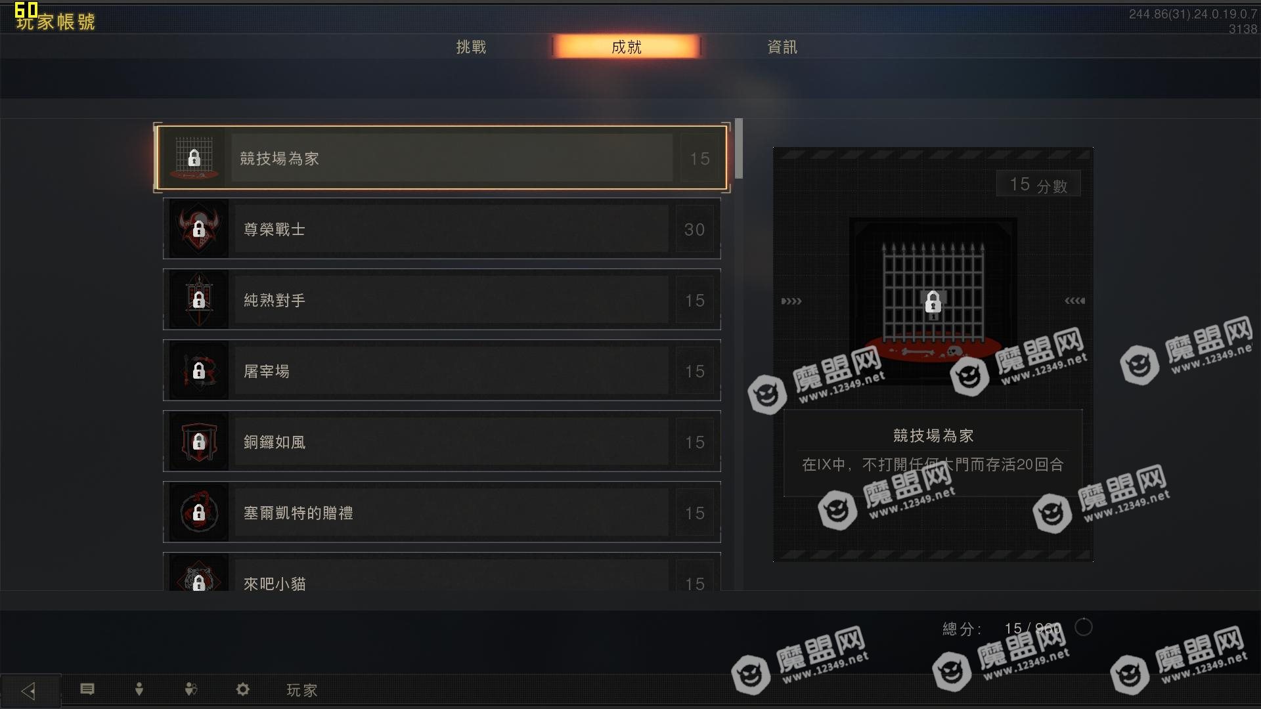This screenshot has height=709, width=1261.
Task: Switch to the 資訊 tab
Action: coord(782,47)
